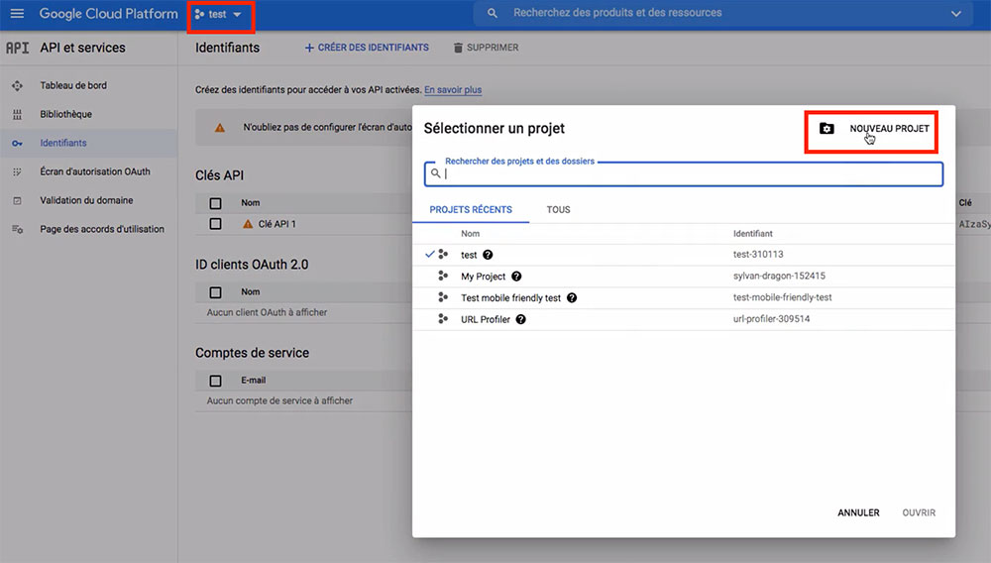Expand the top search bar chevron
The width and height of the screenshot is (991, 563).
tap(956, 13)
